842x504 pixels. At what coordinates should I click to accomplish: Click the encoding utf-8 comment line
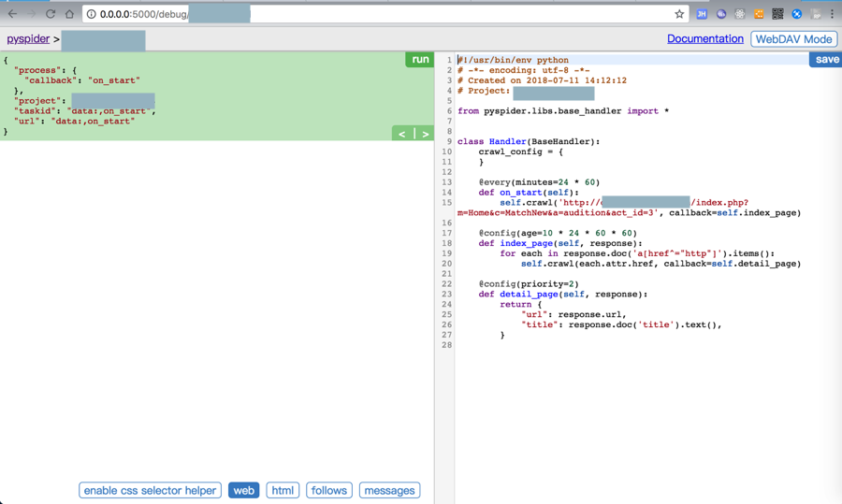tap(524, 70)
